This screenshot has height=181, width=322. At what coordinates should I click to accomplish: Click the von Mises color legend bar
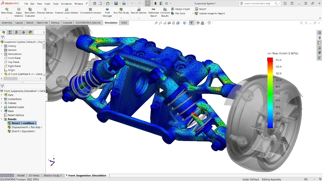pos(270,93)
